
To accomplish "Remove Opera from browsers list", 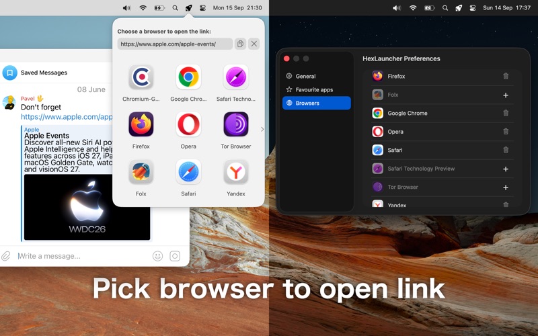I will pos(506,131).
